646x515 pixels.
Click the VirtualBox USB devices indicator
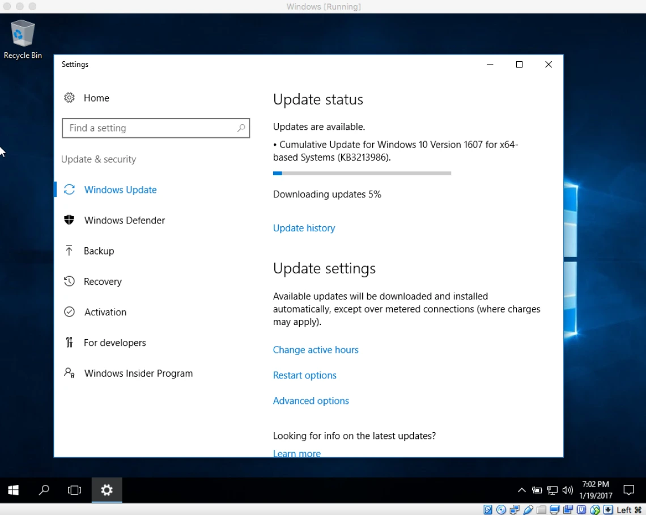(528, 510)
